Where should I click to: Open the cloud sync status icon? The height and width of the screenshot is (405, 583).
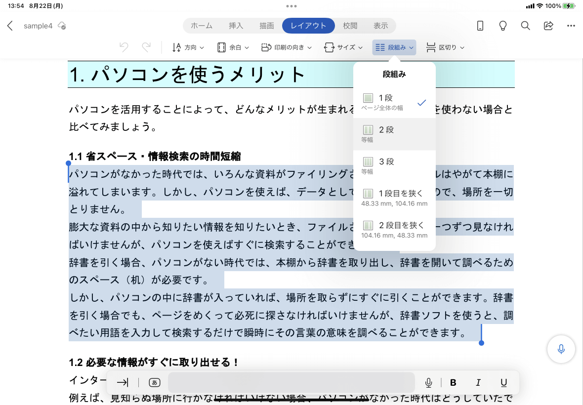click(x=62, y=26)
